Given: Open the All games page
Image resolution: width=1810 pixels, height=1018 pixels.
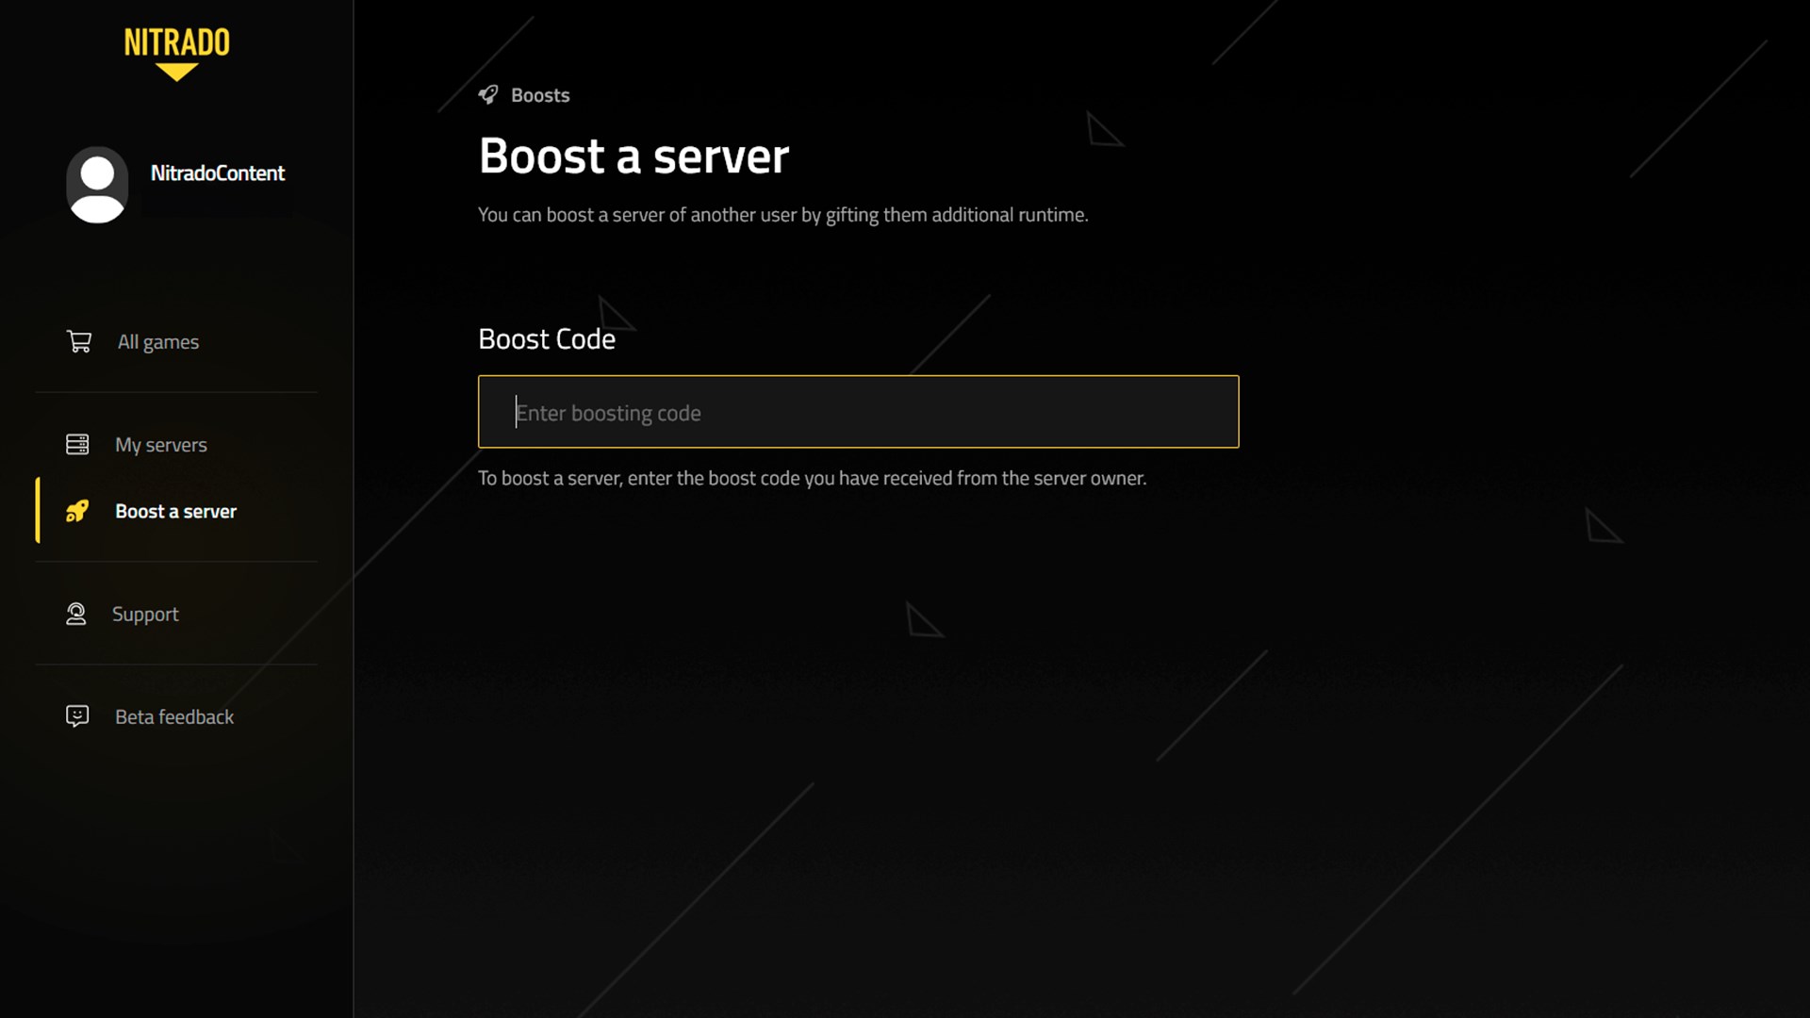Looking at the screenshot, I should pyautogui.click(x=156, y=341).
